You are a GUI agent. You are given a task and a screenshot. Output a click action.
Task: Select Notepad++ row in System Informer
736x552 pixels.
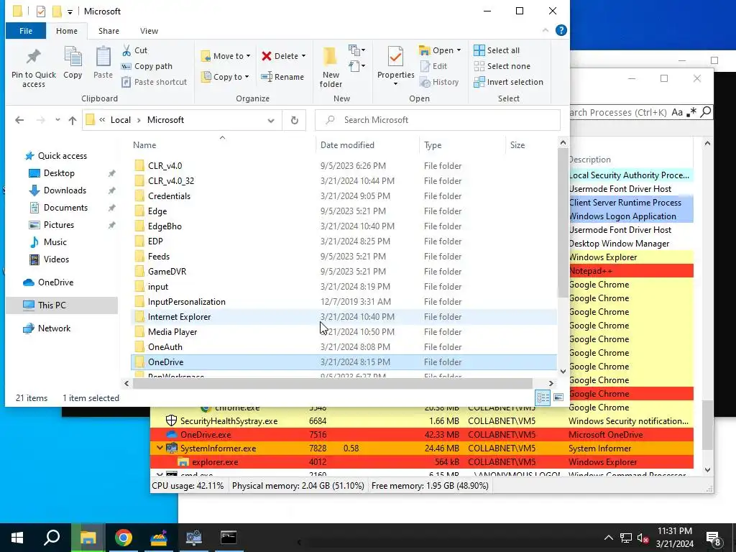point(631,271)
